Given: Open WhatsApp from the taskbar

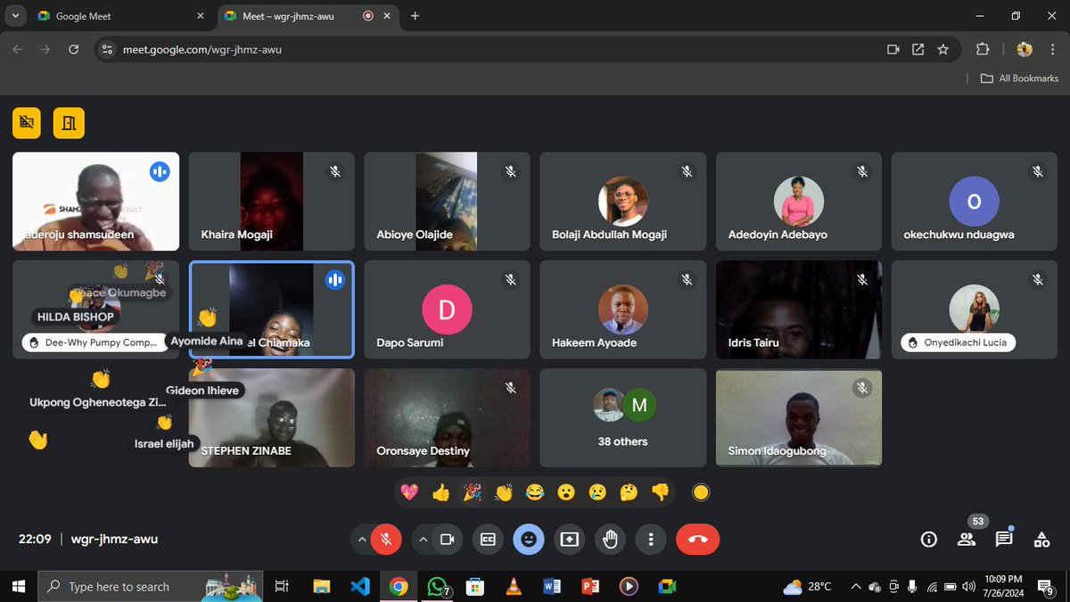Looking at the screenshot, I should (x=437, y=586).
